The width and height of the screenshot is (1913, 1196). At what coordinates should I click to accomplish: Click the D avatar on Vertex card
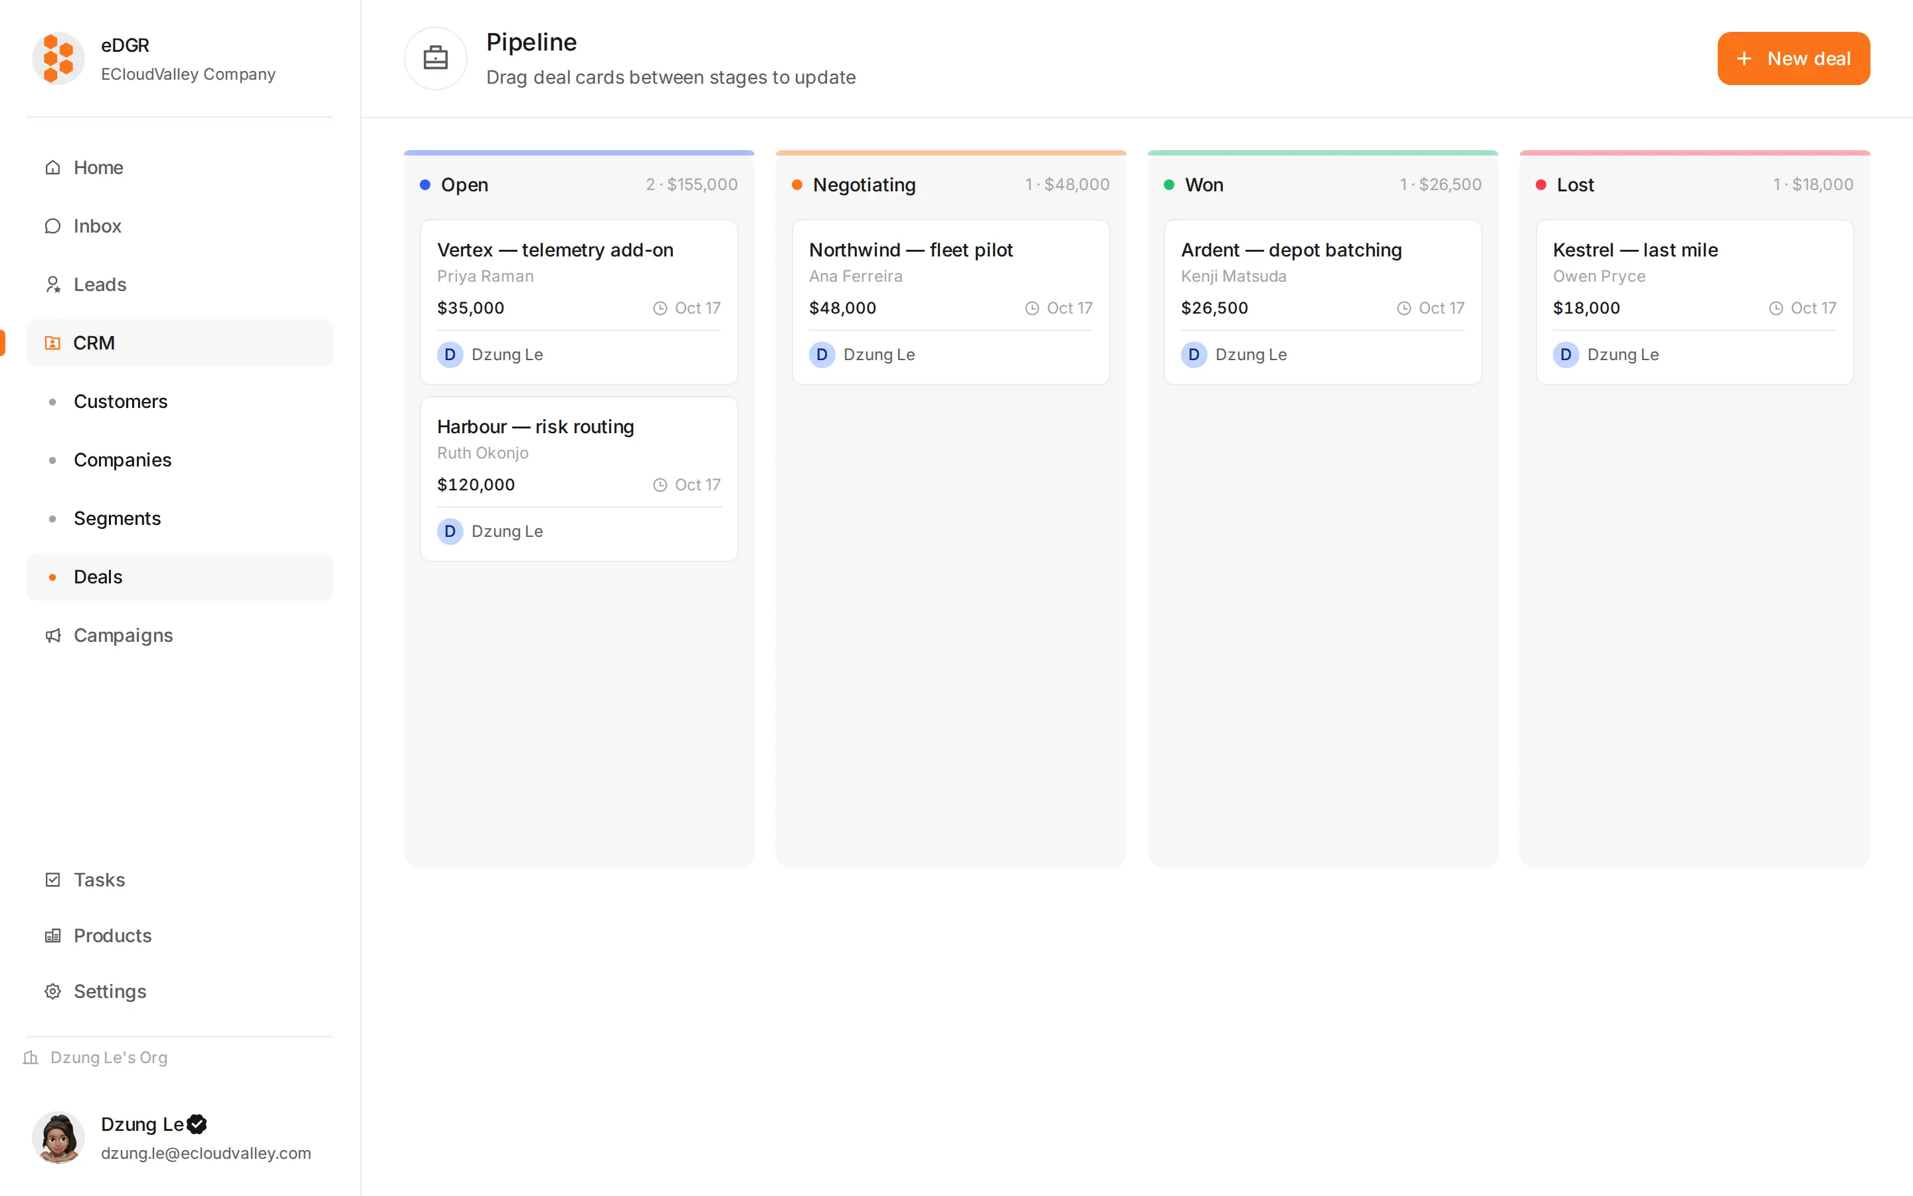point(450,354)
